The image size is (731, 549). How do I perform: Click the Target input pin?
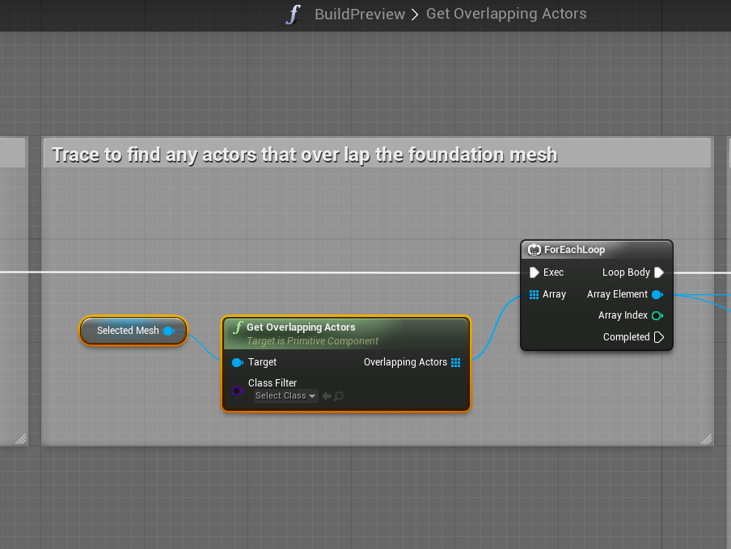(237, 362)
